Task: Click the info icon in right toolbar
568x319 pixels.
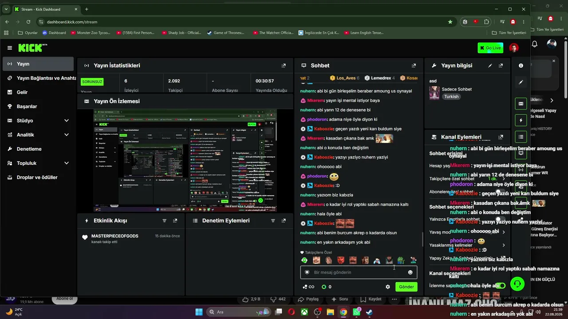Action: [521, 66]
